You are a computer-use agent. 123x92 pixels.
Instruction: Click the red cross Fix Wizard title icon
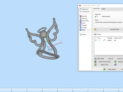click(80, 6)
